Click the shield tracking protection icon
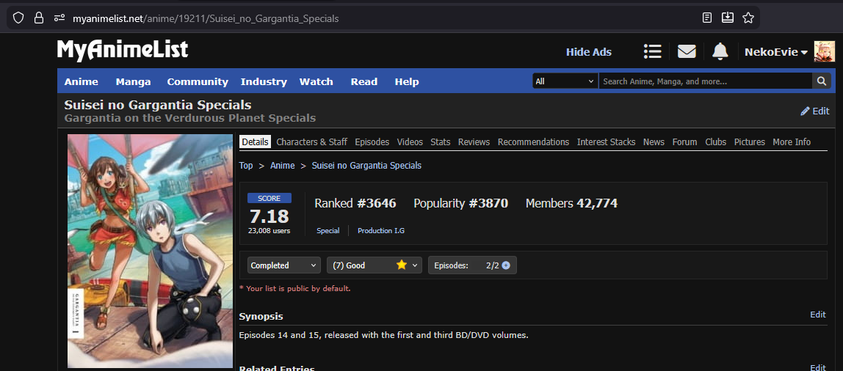This screenshot has width=843, height=371. tap(18, 18)
